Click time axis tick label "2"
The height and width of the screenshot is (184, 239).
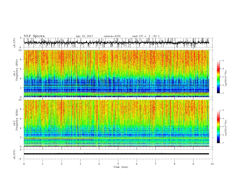62,164
